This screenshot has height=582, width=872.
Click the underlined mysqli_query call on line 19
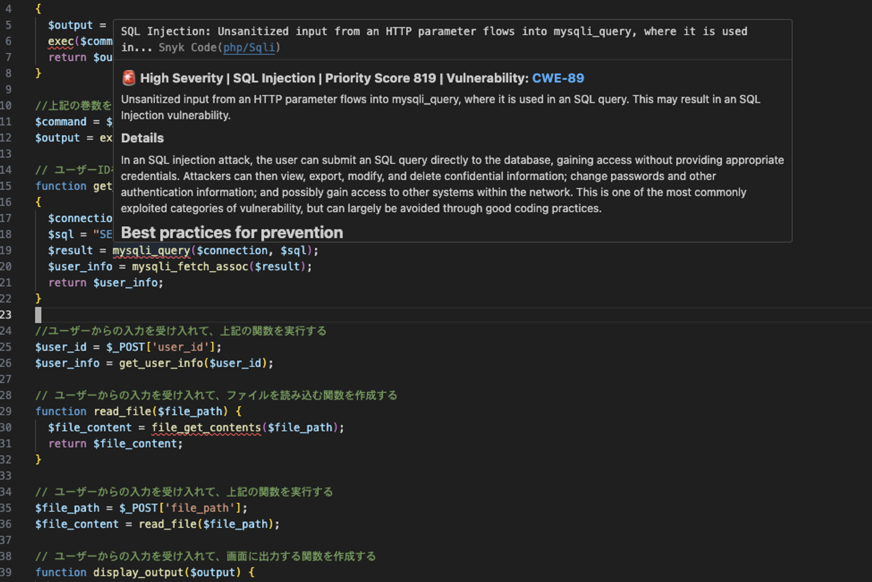(x=151, y=251)
